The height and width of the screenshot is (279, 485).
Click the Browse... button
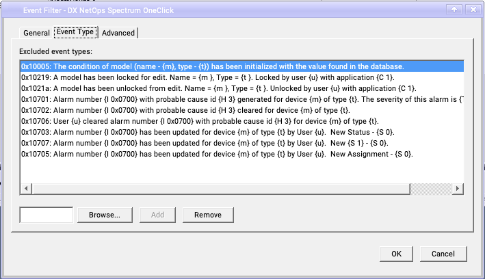[x=105, y=215]
